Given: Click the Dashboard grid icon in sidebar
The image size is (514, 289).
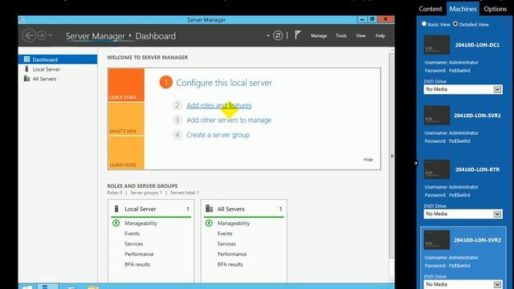Looking at the screenshot, I should pyautogui.click(x=27, y=59).
